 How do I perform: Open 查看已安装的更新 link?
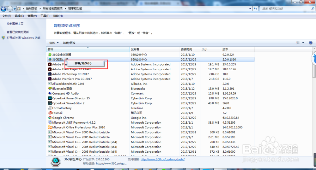[18, 32]
